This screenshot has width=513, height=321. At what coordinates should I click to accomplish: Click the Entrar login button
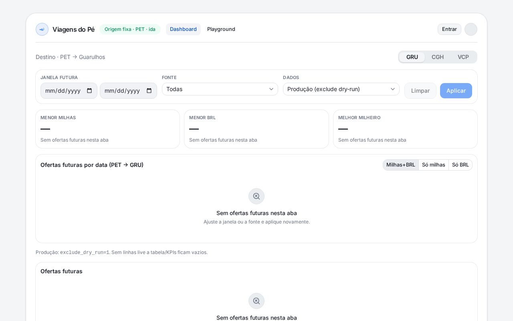(x=449, y=29)
